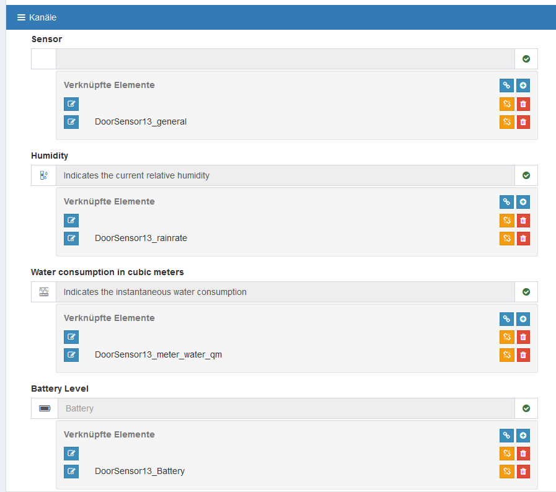Click the DoorSensor13_meter_water_qm item name
This screenshot has height=492, width=556.
pos(158,355)
